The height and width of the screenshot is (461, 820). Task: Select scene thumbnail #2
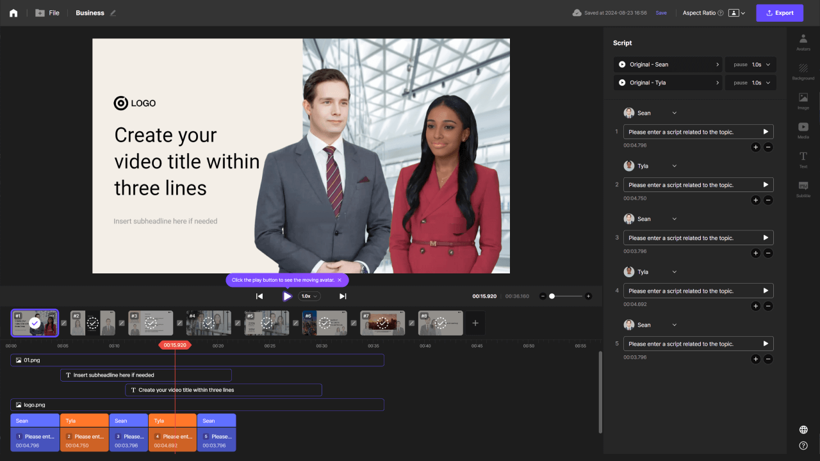pos(92,323)
